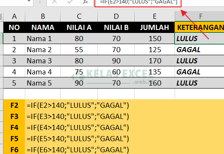Screen dimensions: 224x154
Task: Select column B header
Action: [43, 16]
